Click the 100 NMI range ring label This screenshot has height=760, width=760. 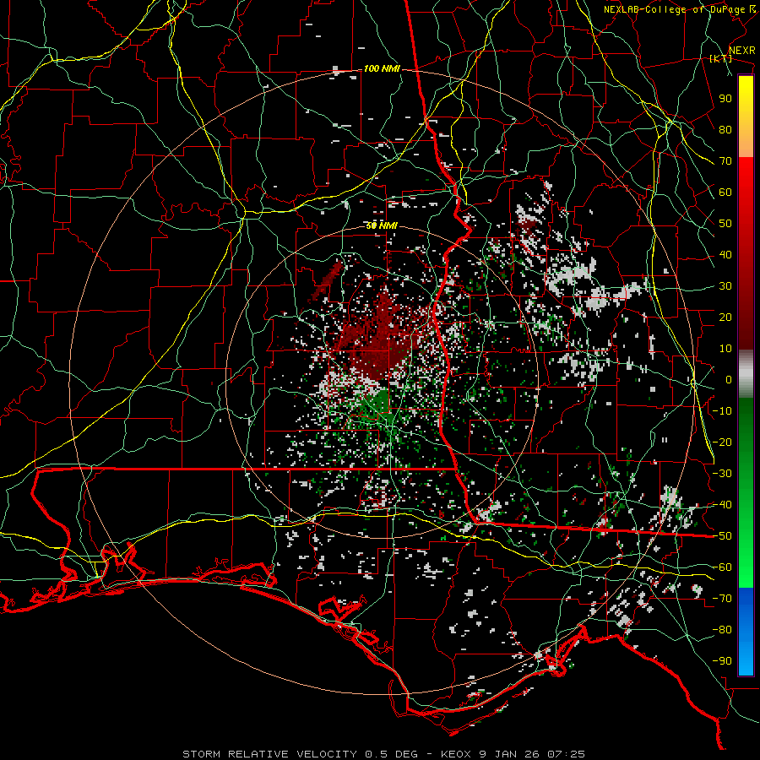382,69
